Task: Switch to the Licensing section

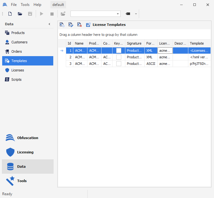Action: [25, 152]
